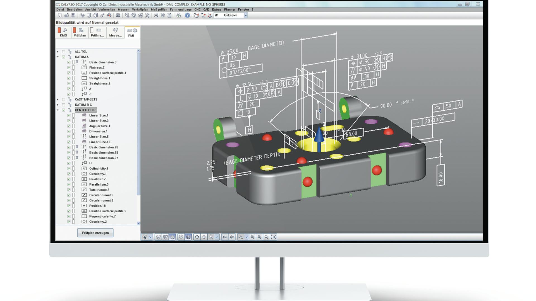Click the Open folder toolbar icon
This screenshot has width=536, height=301.
[x=66, y=15]
